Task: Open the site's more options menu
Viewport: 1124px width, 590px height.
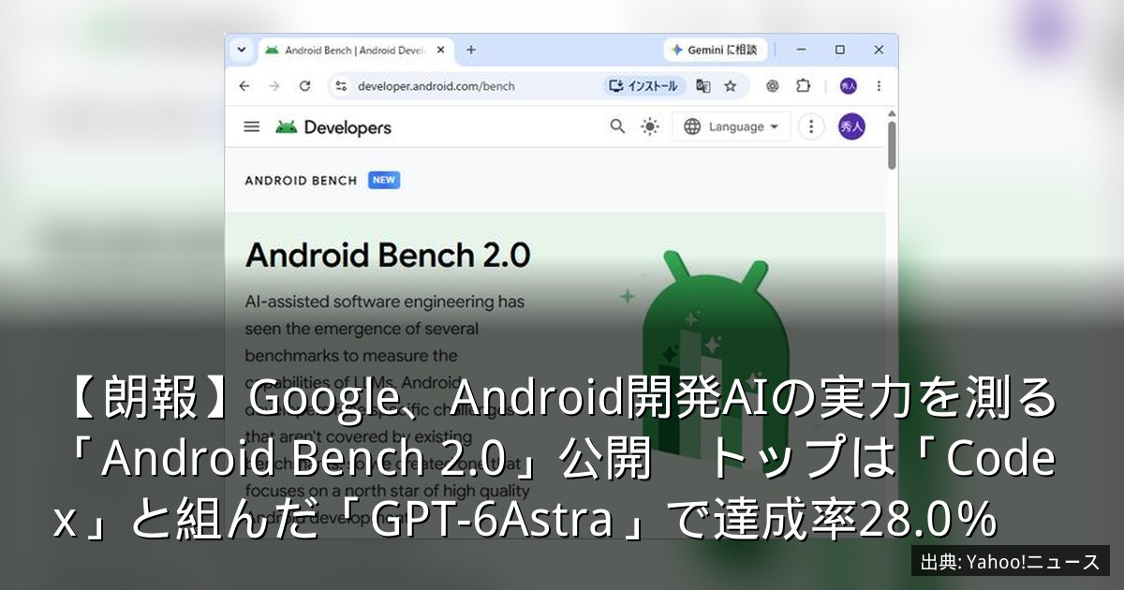Action: (x=811, y=126)
